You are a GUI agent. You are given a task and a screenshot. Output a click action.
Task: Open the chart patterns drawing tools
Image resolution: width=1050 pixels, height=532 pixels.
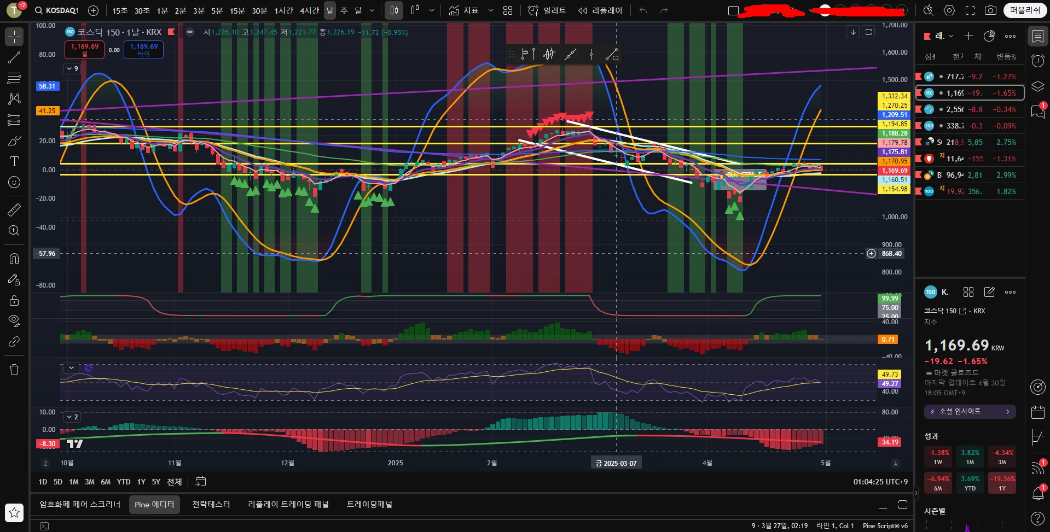14,99
